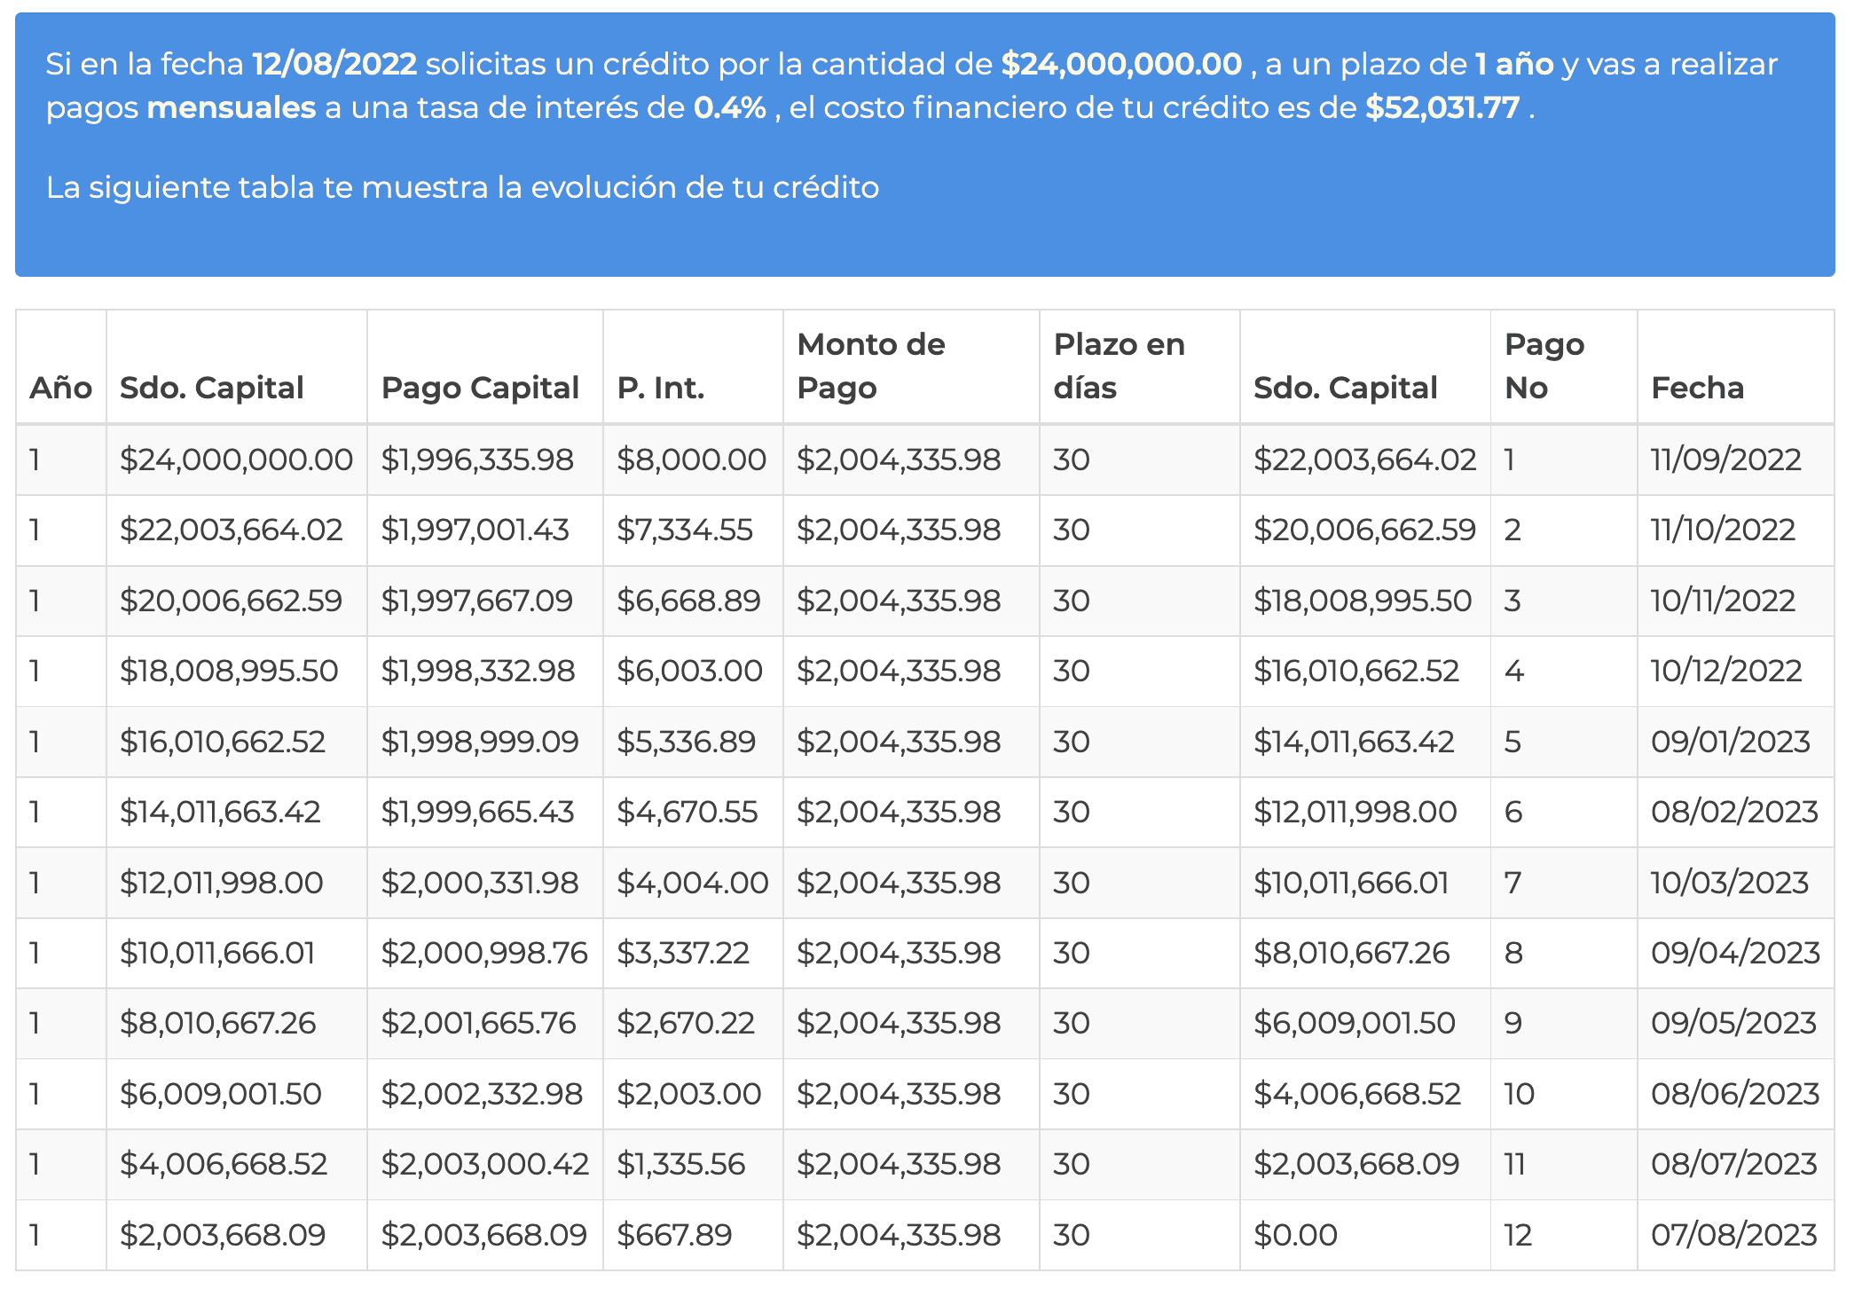Click the $52,031.77 financial cost in the banner
Viewport: 1870px width, 1297px height.
(1442, 107)
